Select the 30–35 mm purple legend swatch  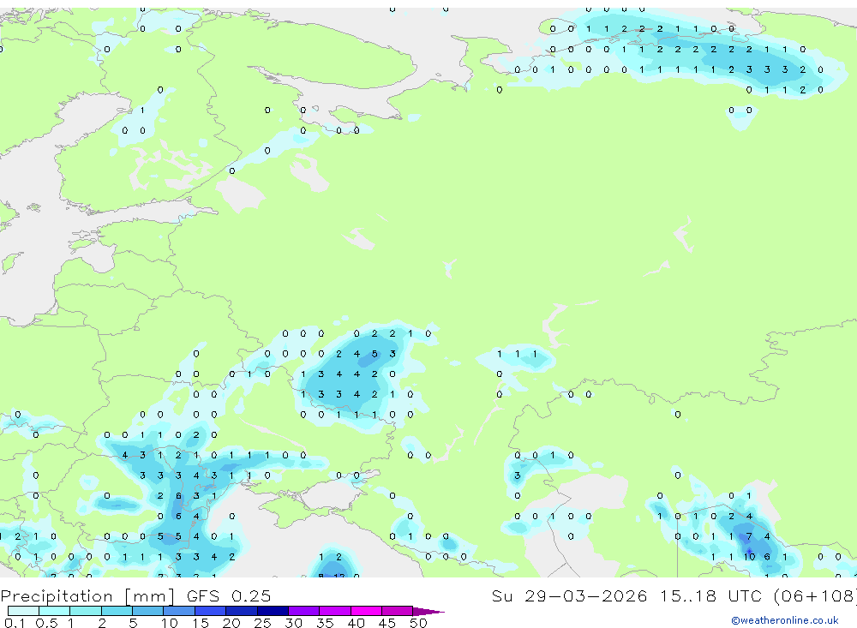[x=303, y=611]
